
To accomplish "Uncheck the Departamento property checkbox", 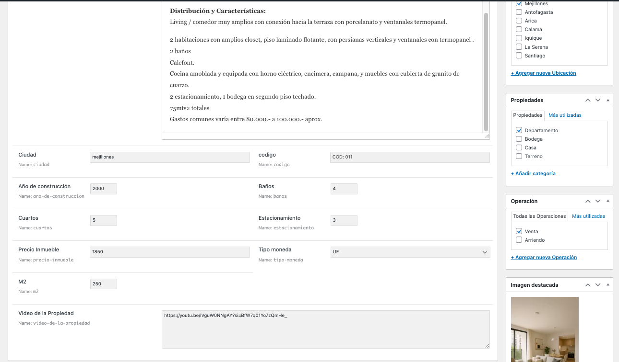I will click(519, 130).
